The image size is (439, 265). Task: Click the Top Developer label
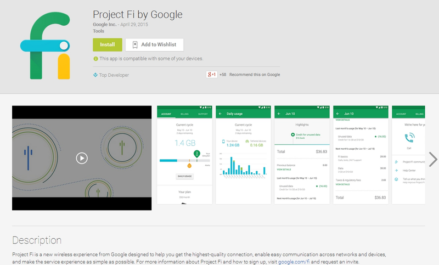(x=114, y=75)
